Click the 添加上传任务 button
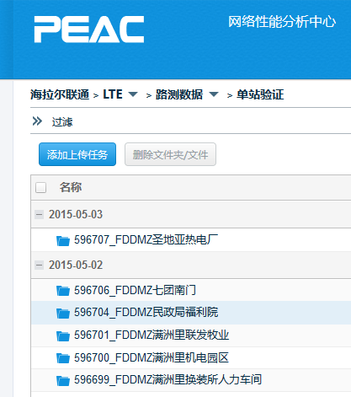Viewport: 351px width, 397px height. coord(77,154)
